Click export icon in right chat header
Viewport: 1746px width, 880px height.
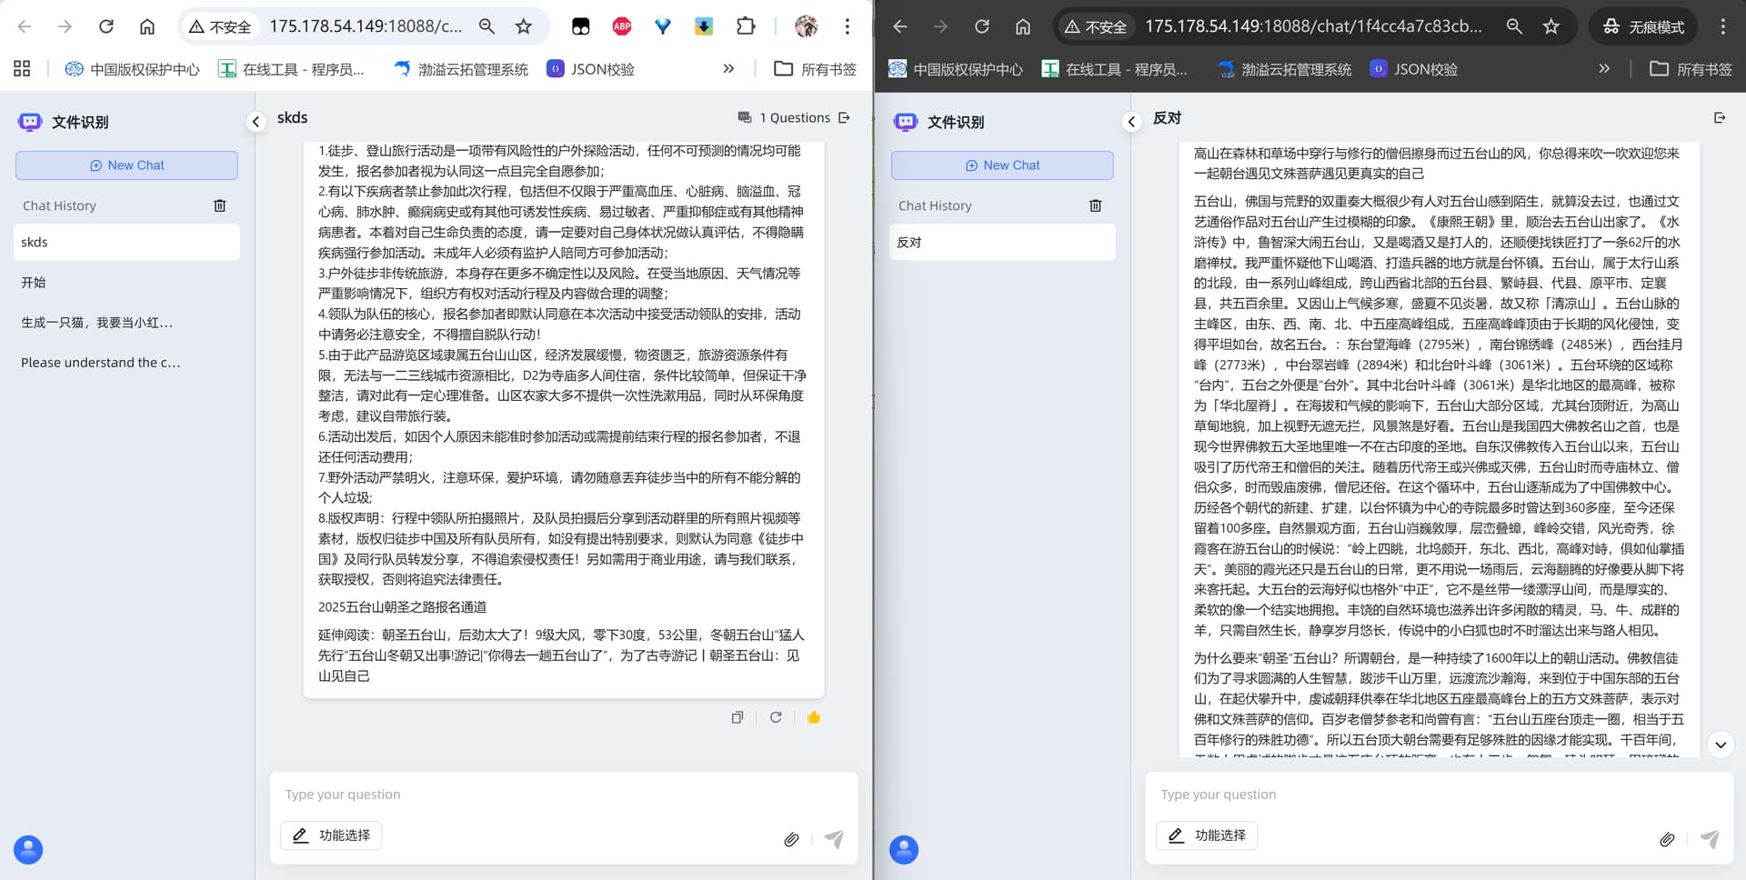[x=1719, y=118]
